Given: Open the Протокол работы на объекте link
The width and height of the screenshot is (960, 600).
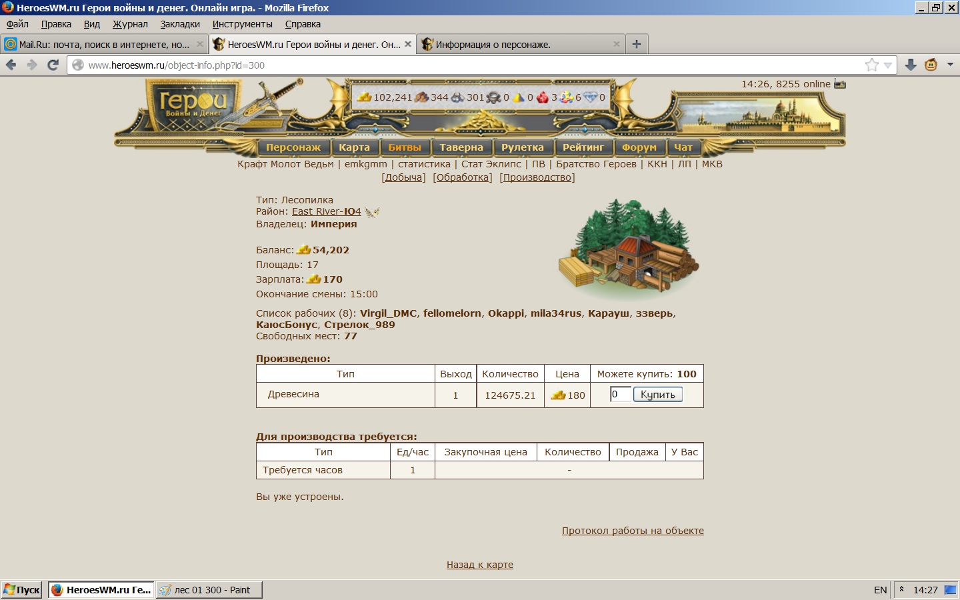Looking at the screenshot, I should coord(633,531).
